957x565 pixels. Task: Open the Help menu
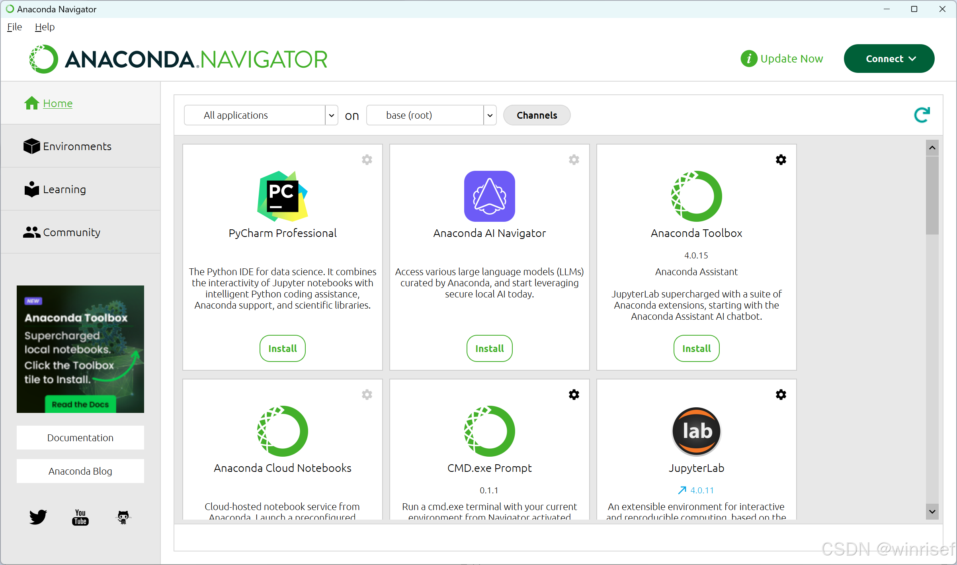click(x=45, y=27)
